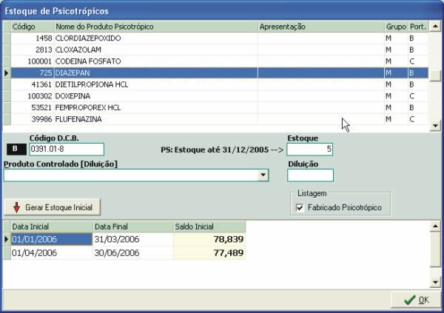Confirm with the OK button
Image resolution: width=444 pixels, height=313 pixels.
click(x=416, y=300)
